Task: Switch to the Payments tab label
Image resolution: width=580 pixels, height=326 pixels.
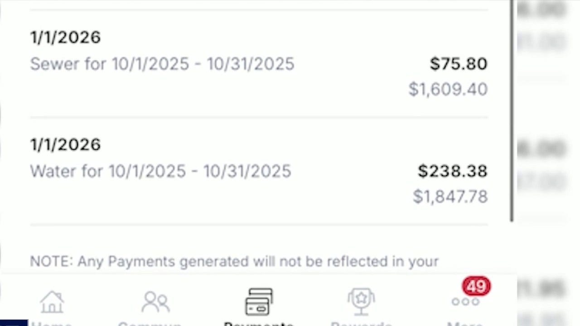Action: click(x=259, y=323)
